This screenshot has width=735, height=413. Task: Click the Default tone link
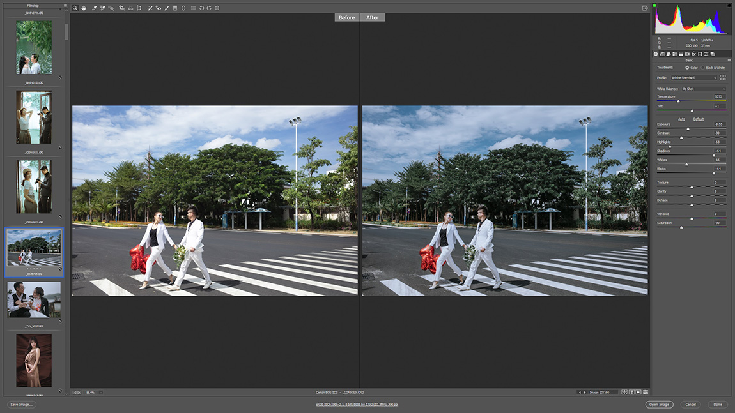699,119
